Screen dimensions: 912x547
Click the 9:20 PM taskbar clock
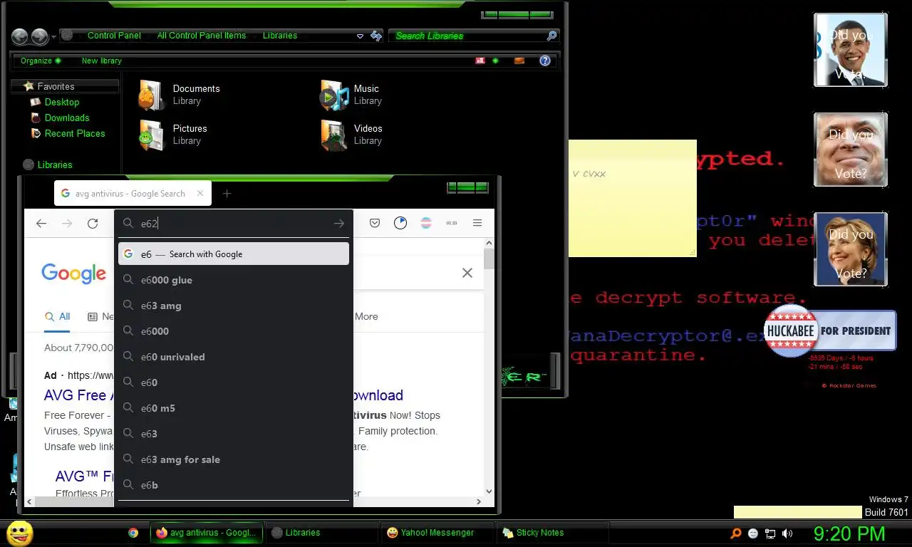click(x=849, y=533)
